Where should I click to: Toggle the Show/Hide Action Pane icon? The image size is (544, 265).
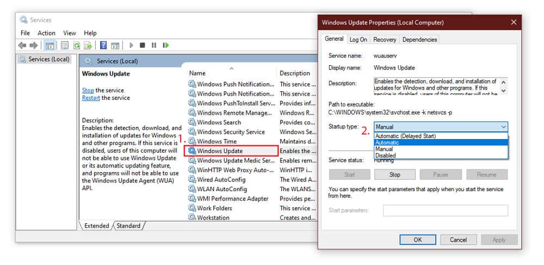(115, 46)
